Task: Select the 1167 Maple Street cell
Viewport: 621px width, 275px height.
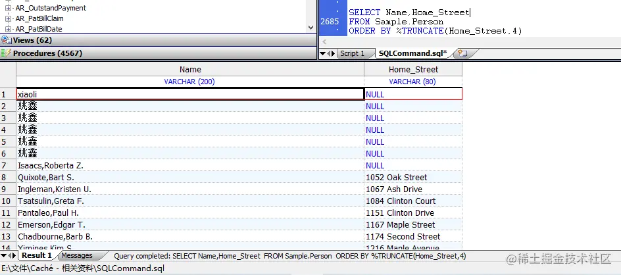Action: [x=413, y=225]
